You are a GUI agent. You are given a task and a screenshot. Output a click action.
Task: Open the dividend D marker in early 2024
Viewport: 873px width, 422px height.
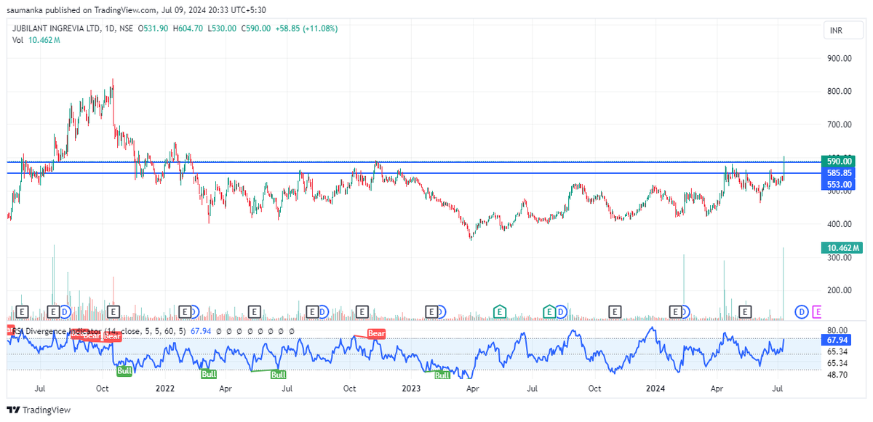tap(685, 311)
